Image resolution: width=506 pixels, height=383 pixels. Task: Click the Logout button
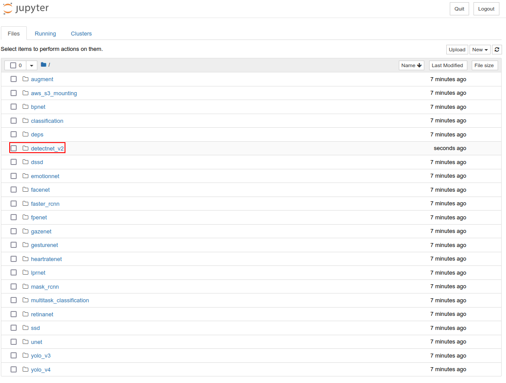486,9
